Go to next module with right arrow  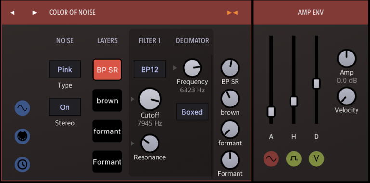pyautogui.click(x=35, y=13)
